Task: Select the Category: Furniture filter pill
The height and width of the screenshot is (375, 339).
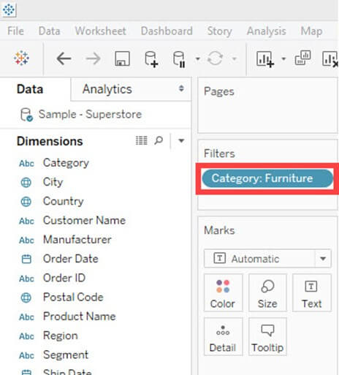Action: point(267,178)
